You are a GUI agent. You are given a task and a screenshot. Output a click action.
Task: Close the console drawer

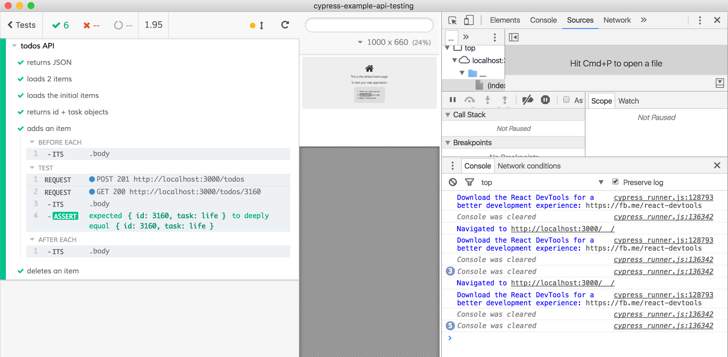pos(717,166)
